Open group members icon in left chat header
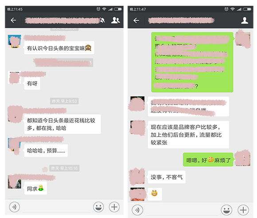Image resolution: width=257 pixels, height=218 pixels. 115,20
